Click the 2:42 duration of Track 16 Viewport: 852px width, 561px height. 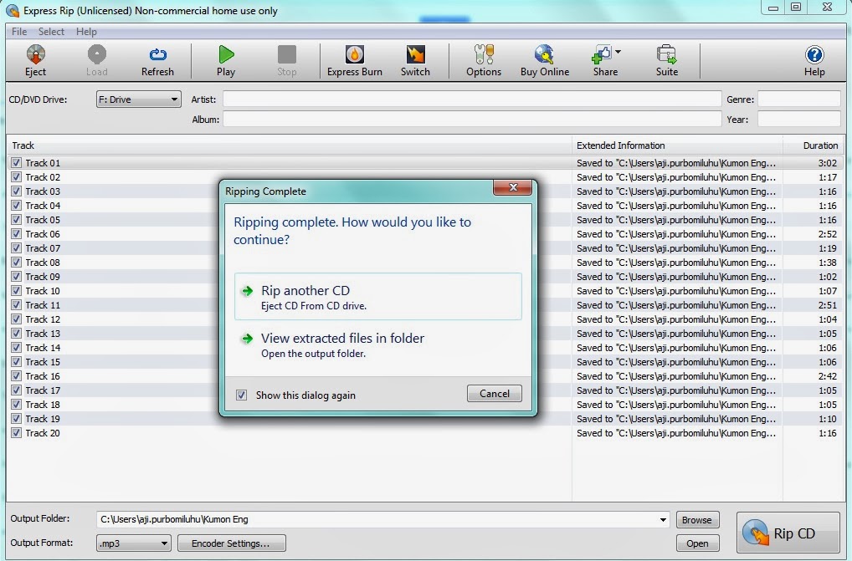coord(828,376)
